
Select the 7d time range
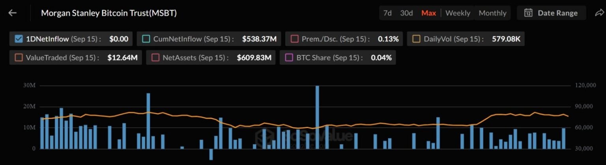click(x=387, y=13)
